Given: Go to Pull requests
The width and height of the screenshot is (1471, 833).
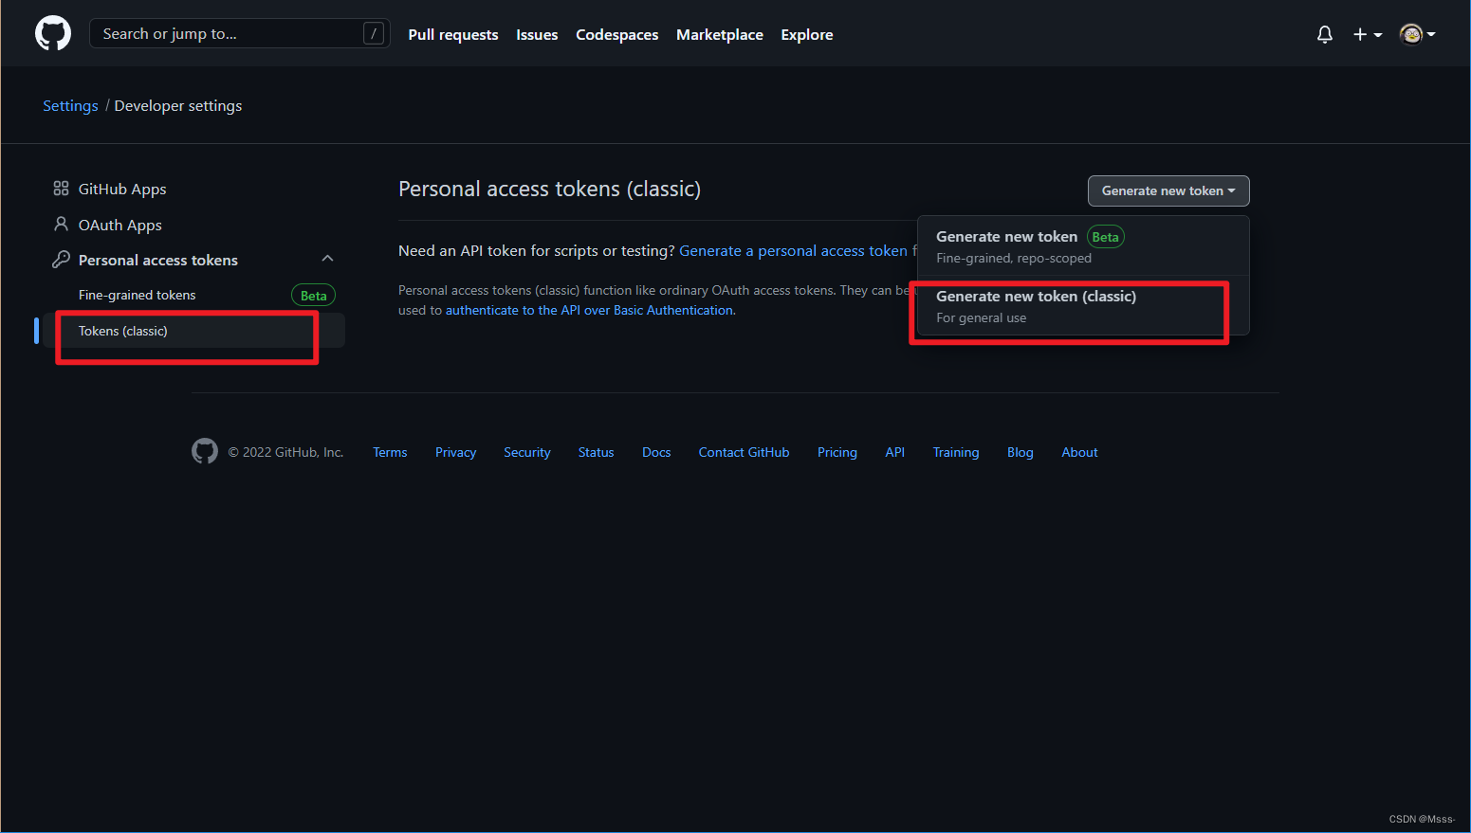Looking at the screenshot, I should coord(453,34).
